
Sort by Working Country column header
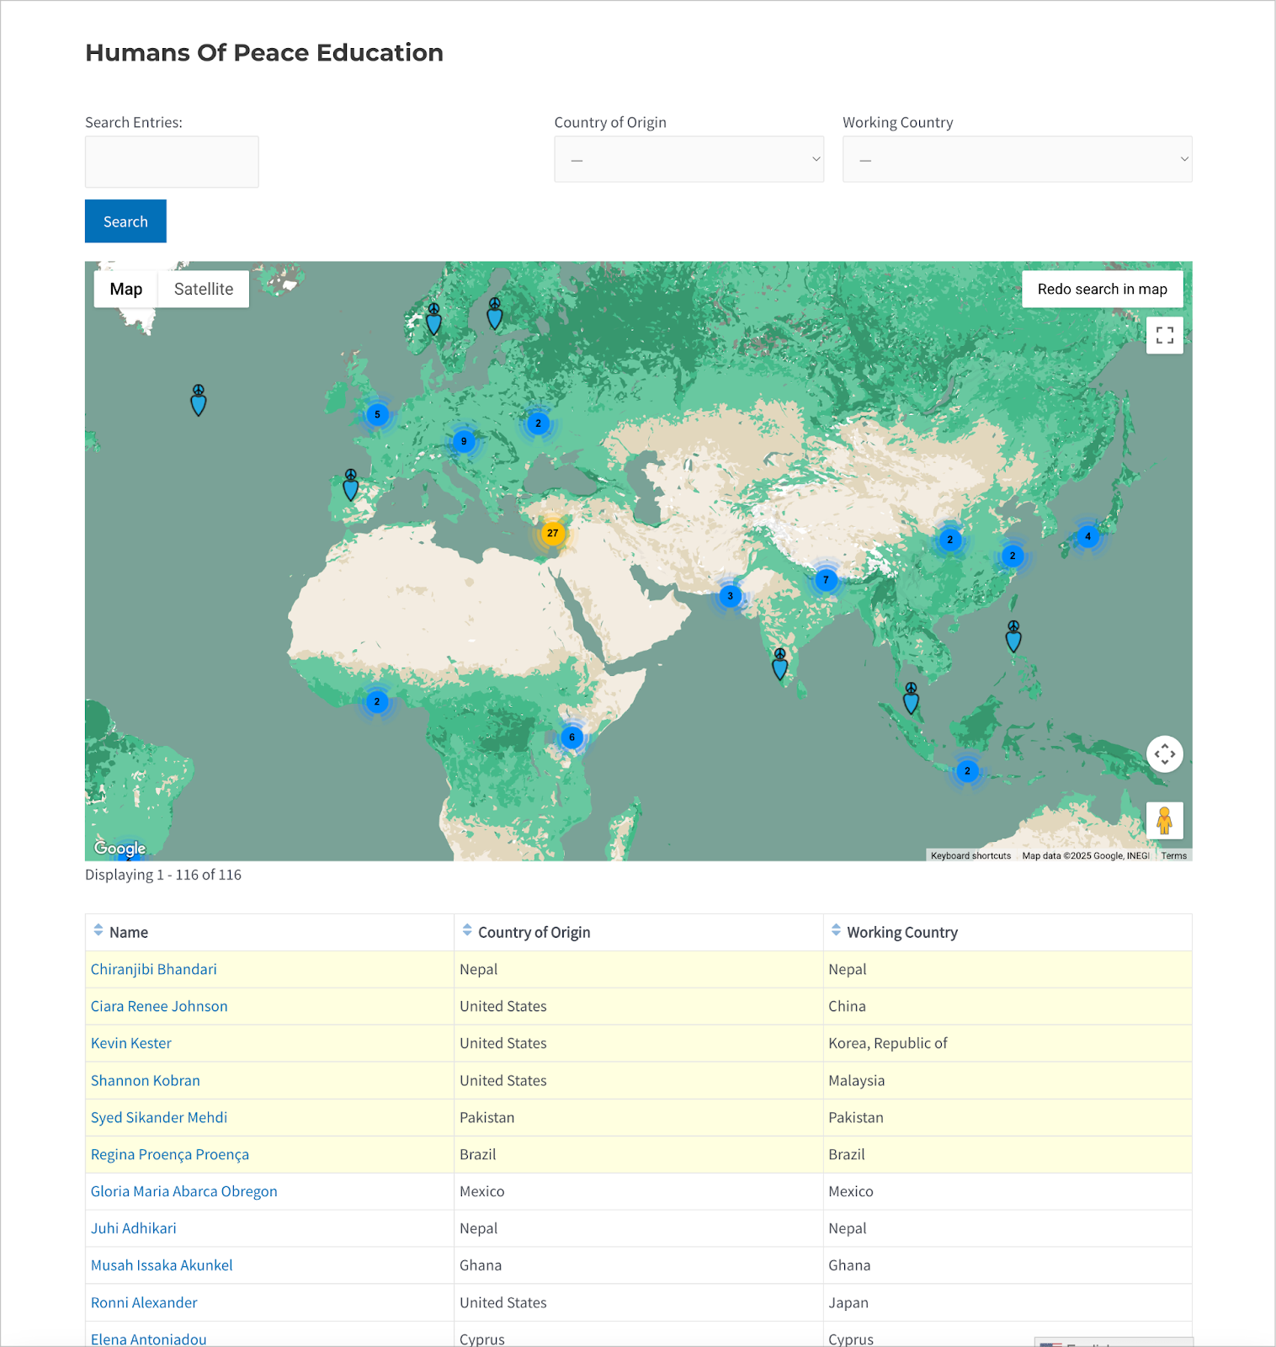pos(901,932)
